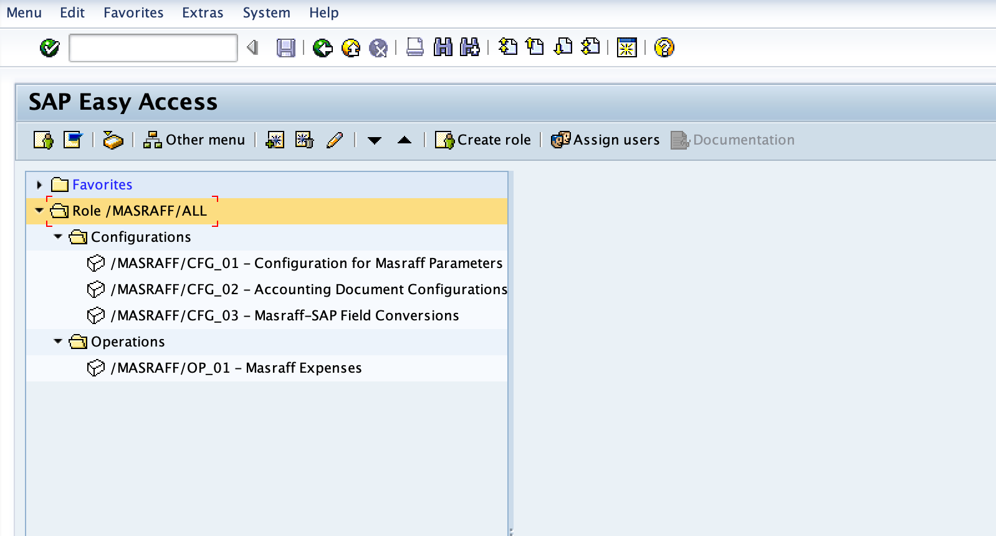
Task: Open the System menu
Action: pos(267,12)
